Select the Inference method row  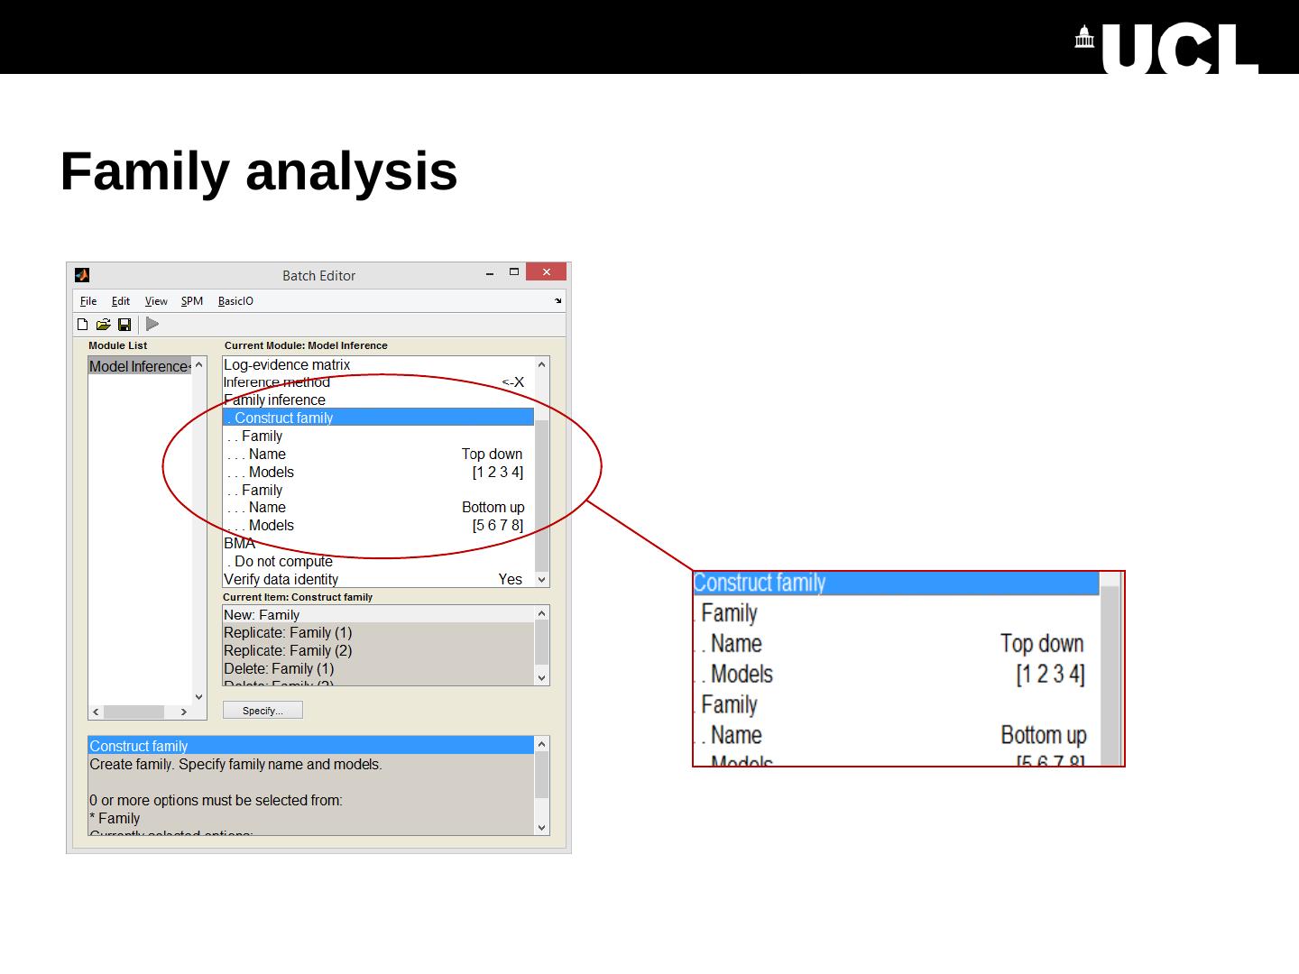(x=379, y=382)
